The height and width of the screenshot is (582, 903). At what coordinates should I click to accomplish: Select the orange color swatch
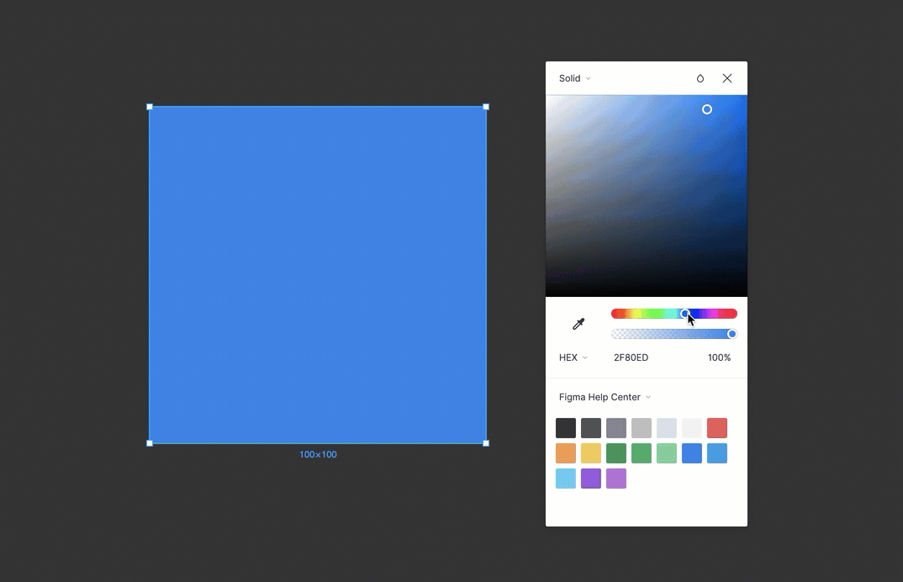(566, 453)
